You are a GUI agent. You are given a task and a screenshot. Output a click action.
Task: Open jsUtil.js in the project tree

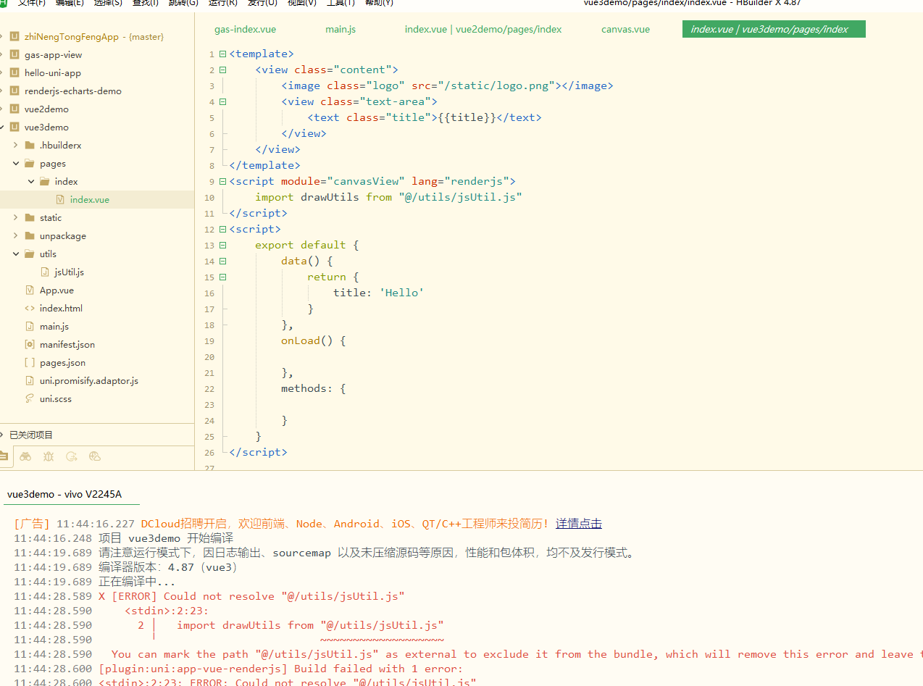(69, 272)
